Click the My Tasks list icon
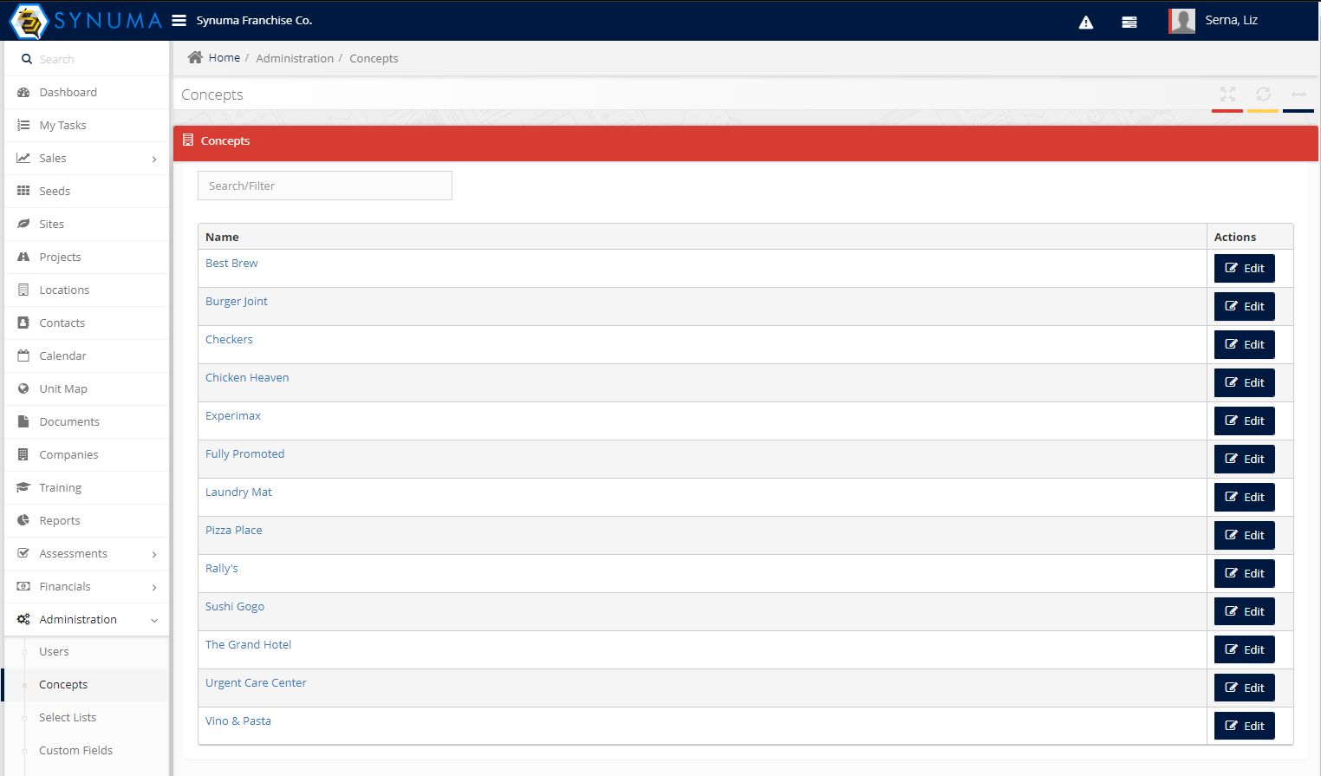The width and height of the screenshot is (1321, 776). point(23,125)
